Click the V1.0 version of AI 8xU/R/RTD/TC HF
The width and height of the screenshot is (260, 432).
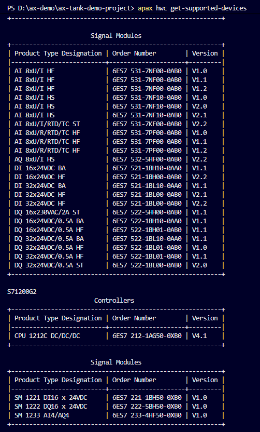[199, 133]
